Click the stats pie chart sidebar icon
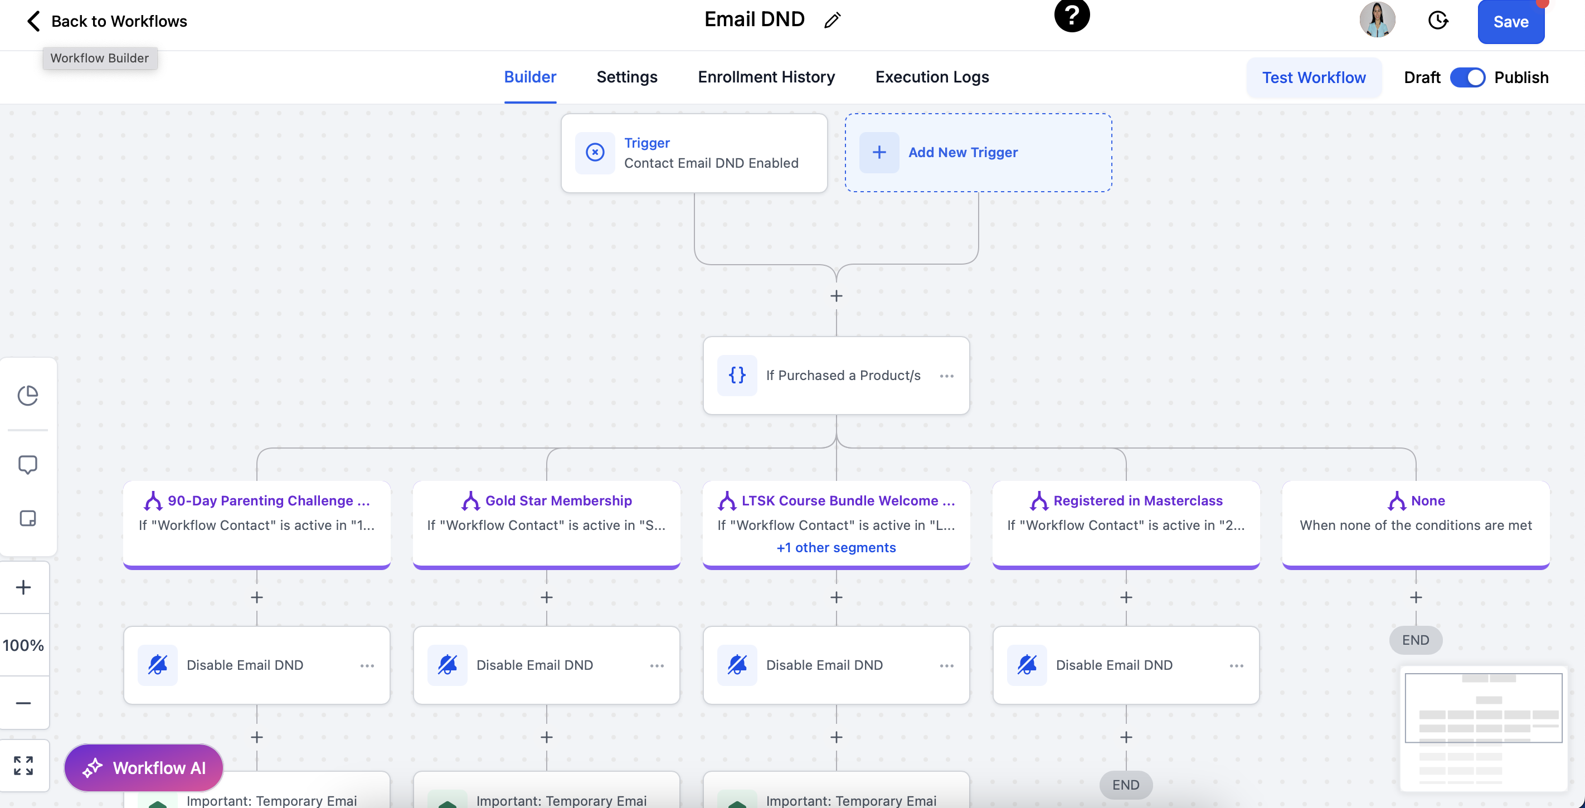Viewport: 1585px width, 808px height. tap(28, 395)
